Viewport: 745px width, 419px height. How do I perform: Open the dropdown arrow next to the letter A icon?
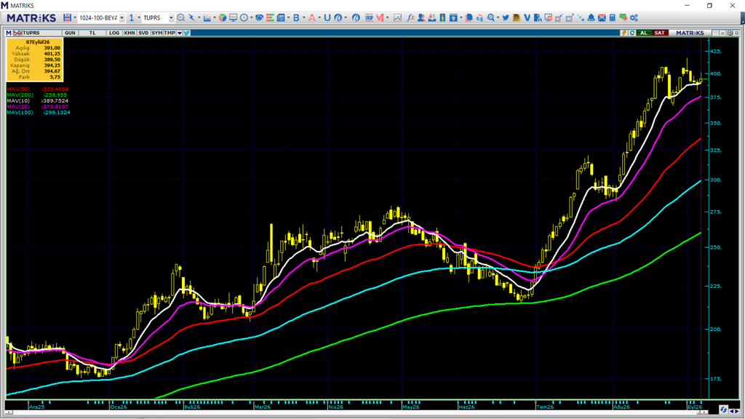click(x=319, y=18)
